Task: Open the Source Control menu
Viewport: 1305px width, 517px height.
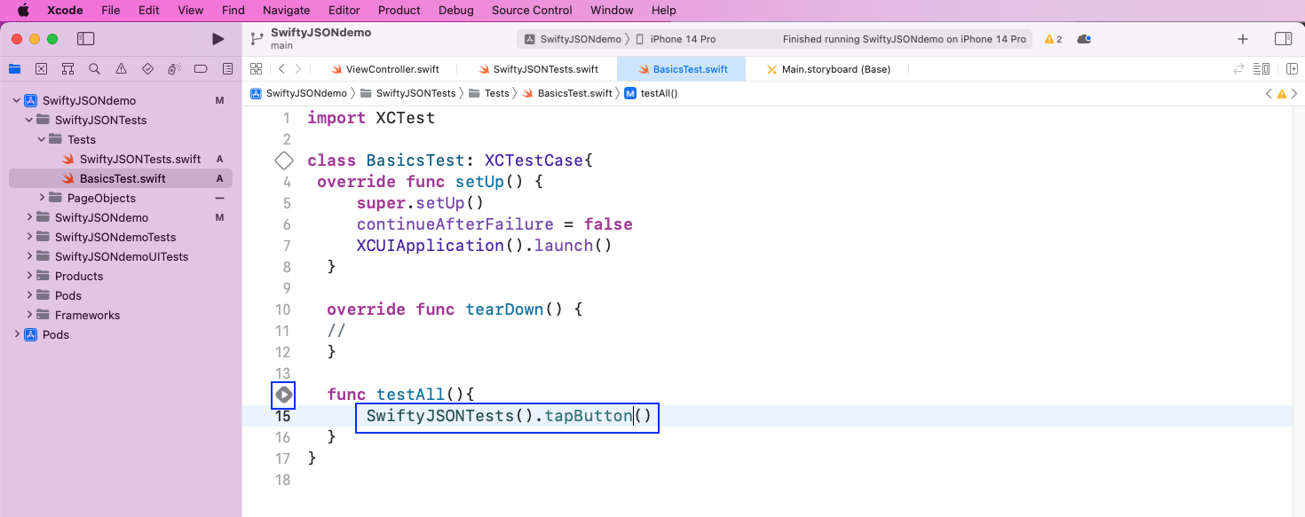Action: coord(532,11)
